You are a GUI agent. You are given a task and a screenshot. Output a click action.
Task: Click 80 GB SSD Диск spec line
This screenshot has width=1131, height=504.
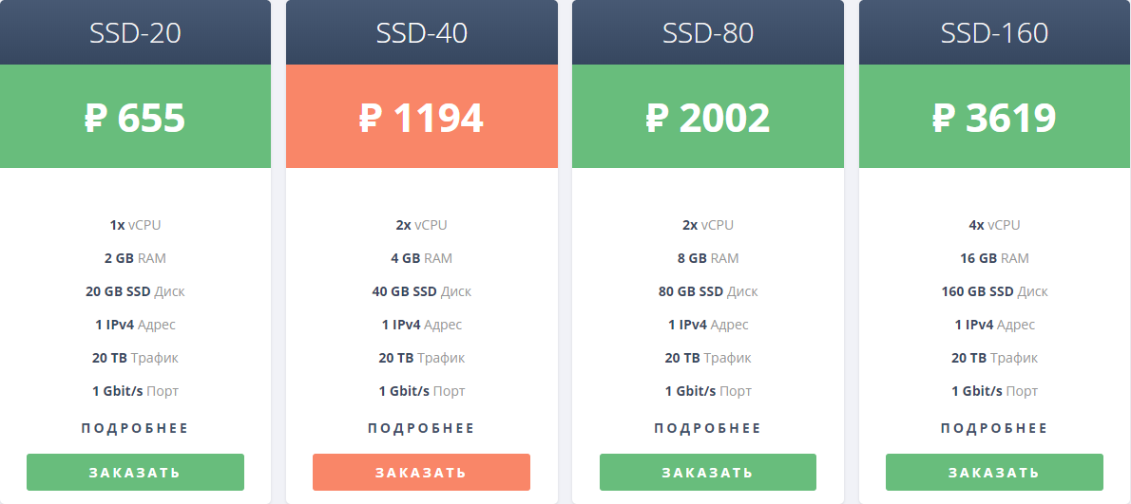[x=708, y=291]
